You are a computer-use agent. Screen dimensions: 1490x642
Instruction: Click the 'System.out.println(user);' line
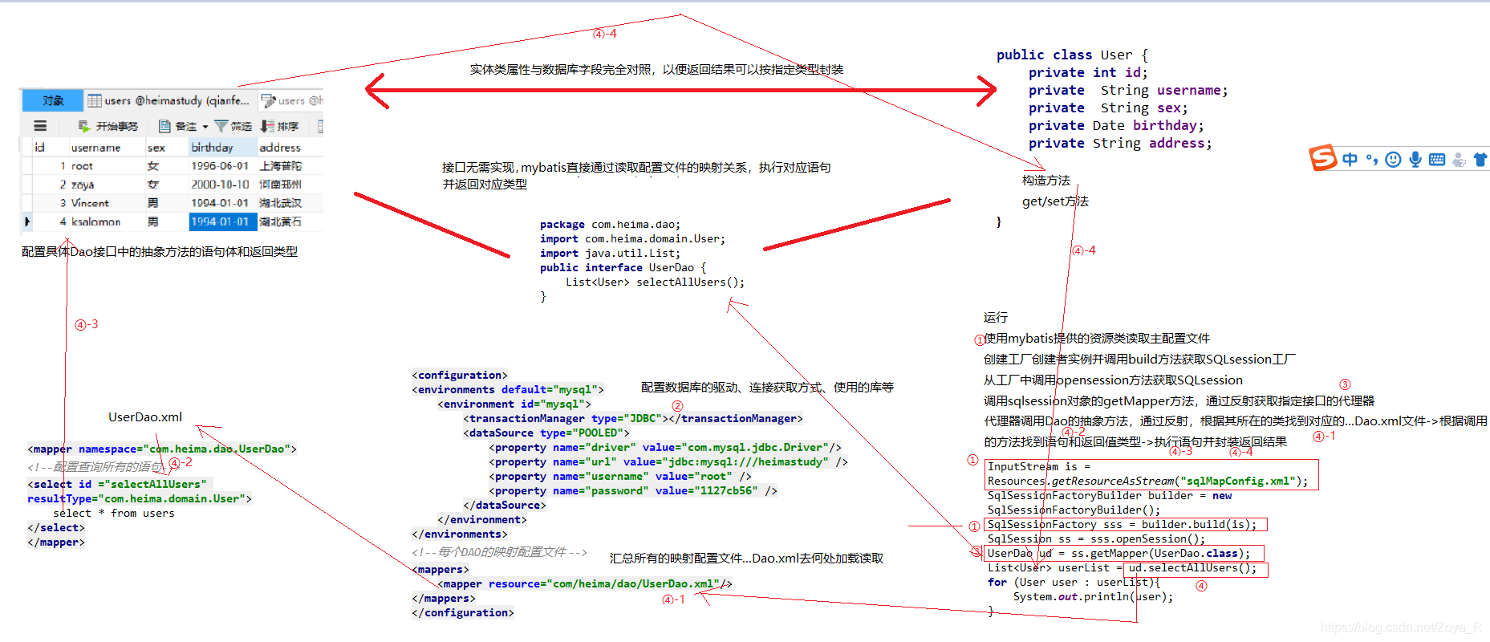coord(1093,597)
